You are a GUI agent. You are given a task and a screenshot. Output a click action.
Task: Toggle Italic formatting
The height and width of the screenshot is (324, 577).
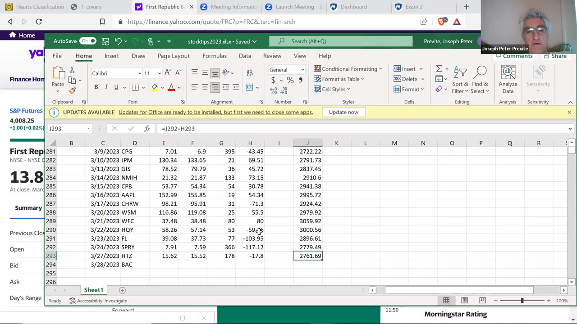tap(106, 87)
